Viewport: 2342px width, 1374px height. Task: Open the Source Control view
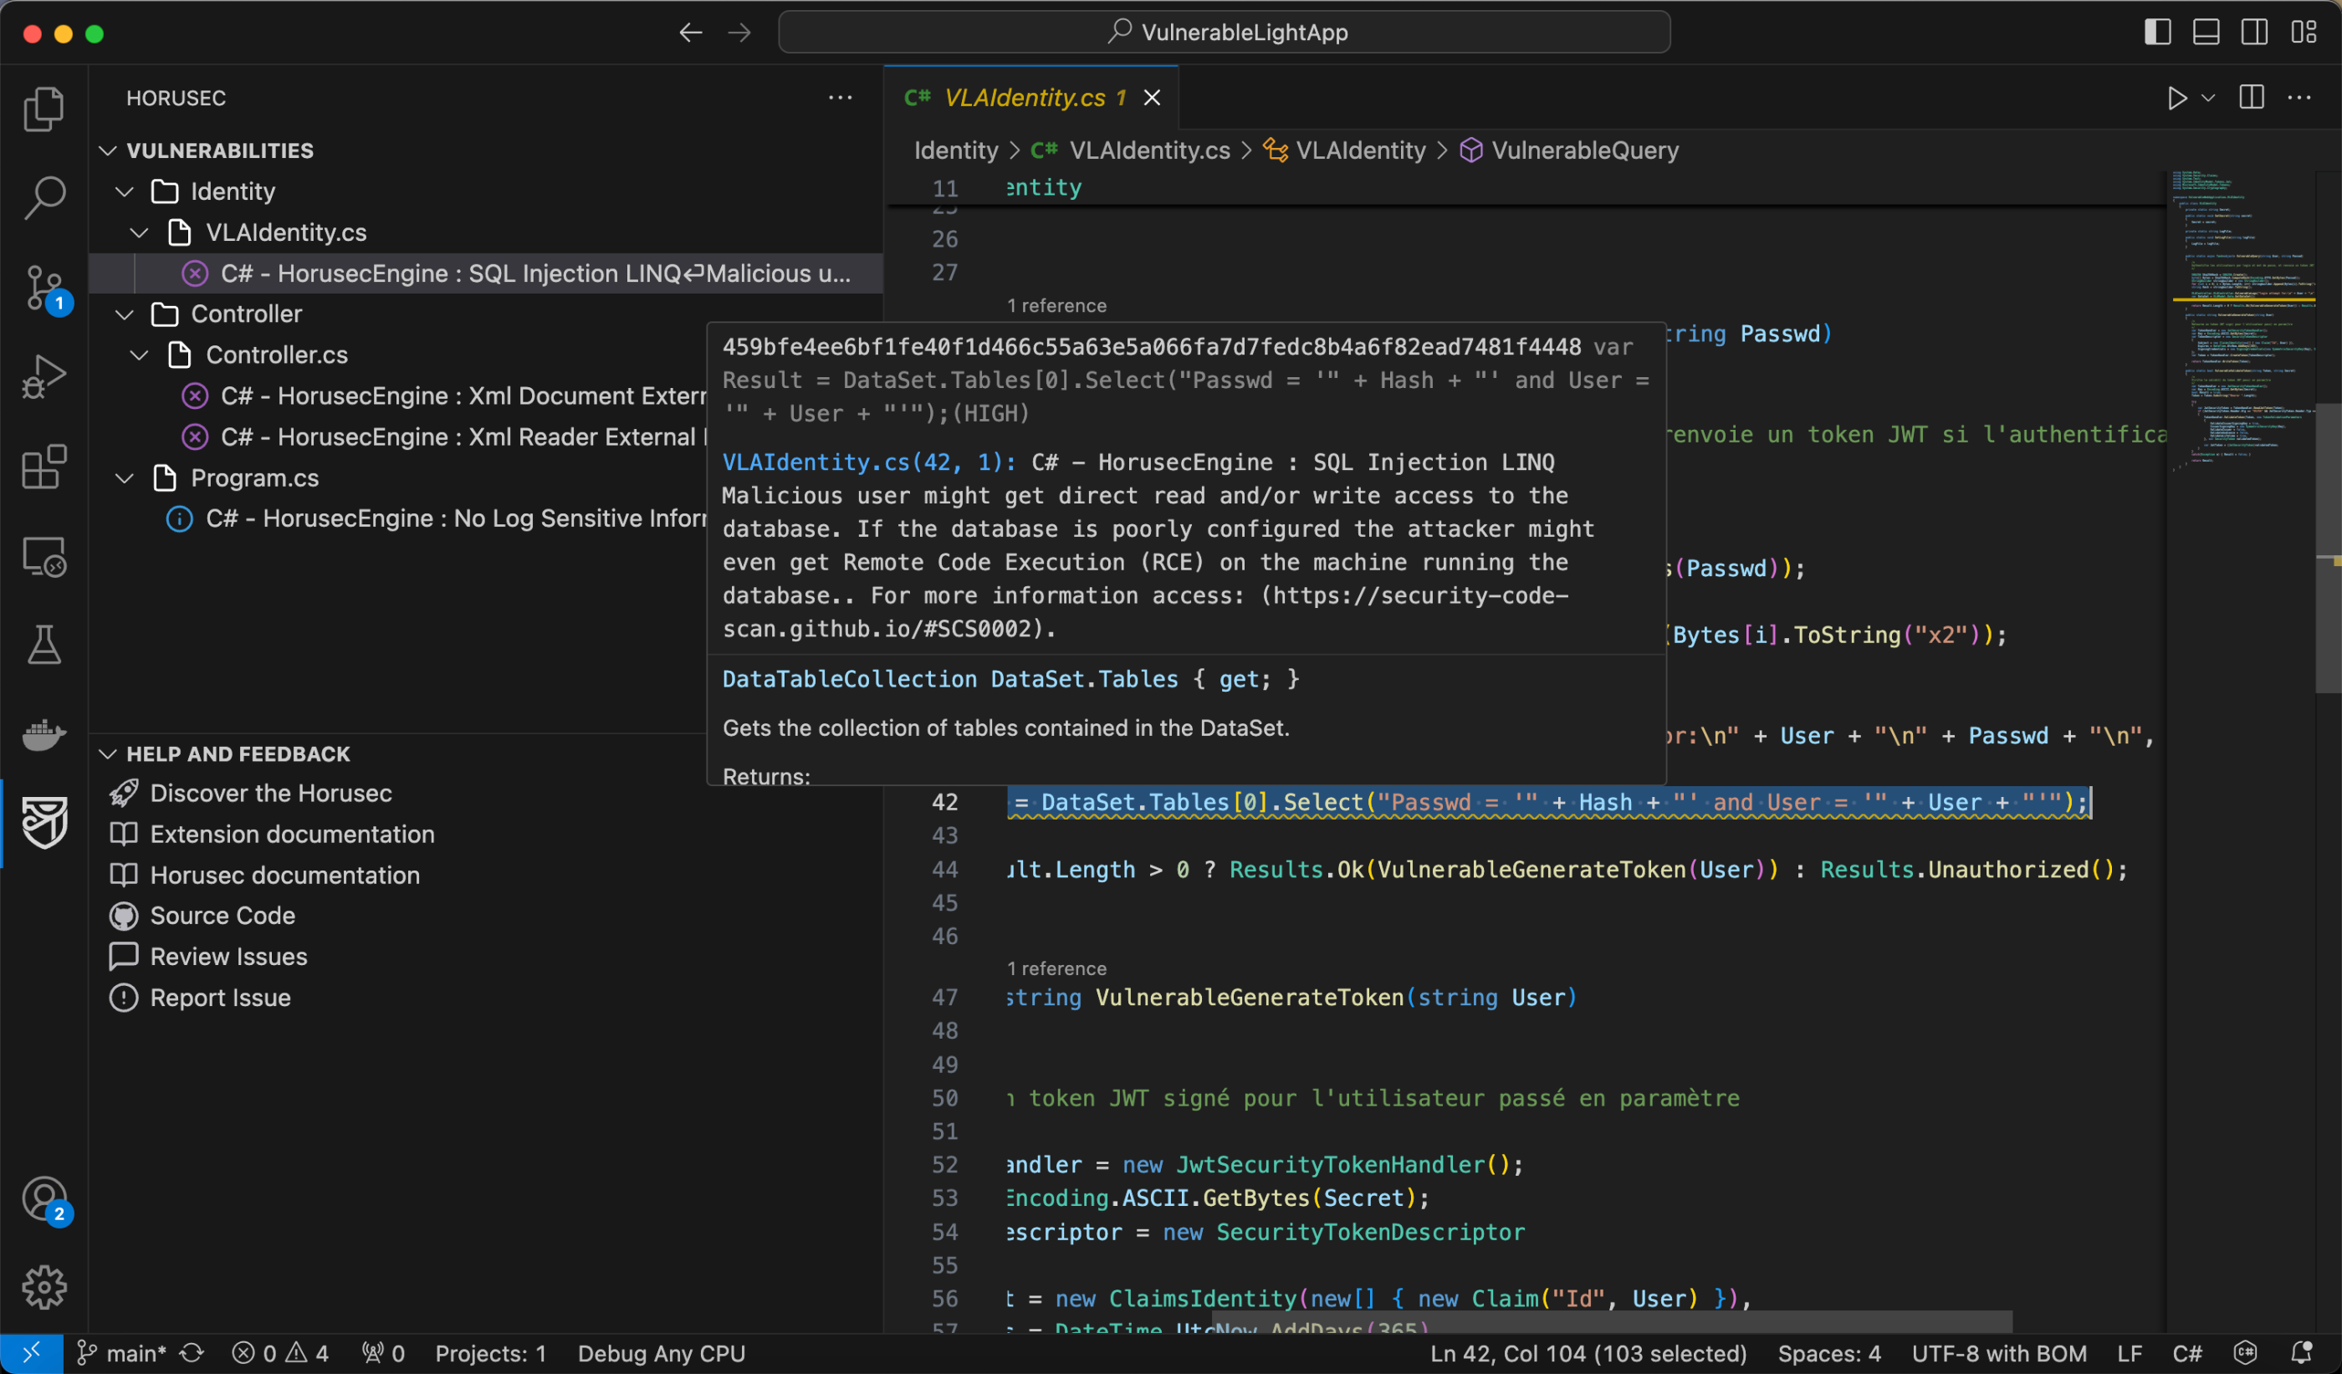[x=43, y=288]
